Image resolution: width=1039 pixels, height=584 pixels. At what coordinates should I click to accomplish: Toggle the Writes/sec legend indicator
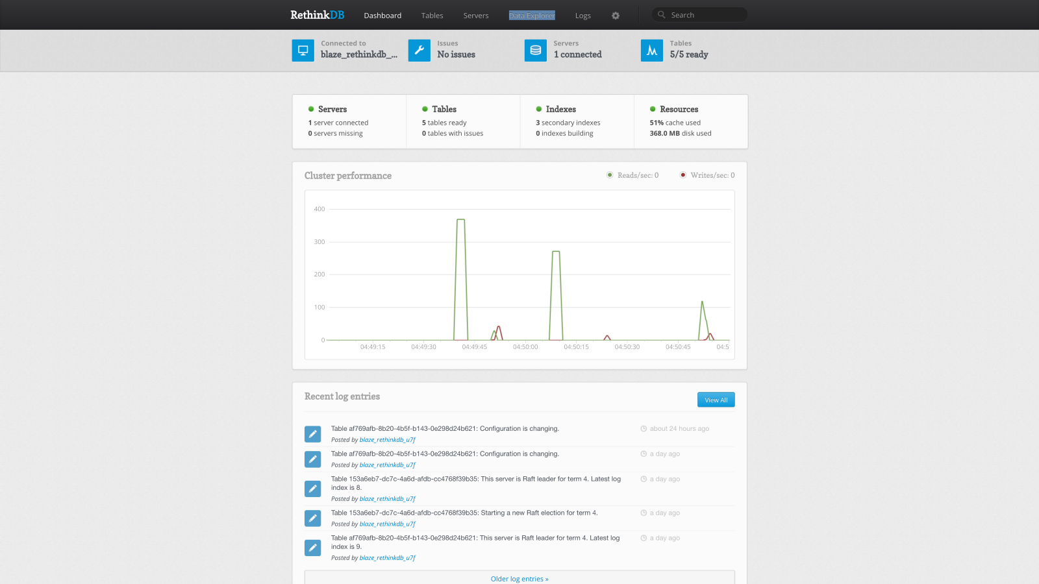[x=683, y=175]
